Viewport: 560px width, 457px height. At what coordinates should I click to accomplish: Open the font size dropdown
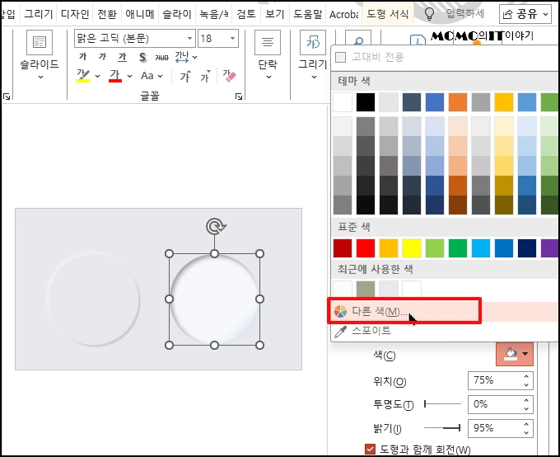pos(232,38)
